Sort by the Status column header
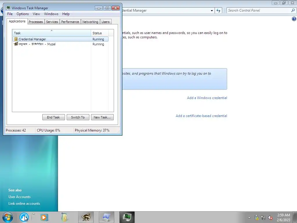 coord(99,33)
